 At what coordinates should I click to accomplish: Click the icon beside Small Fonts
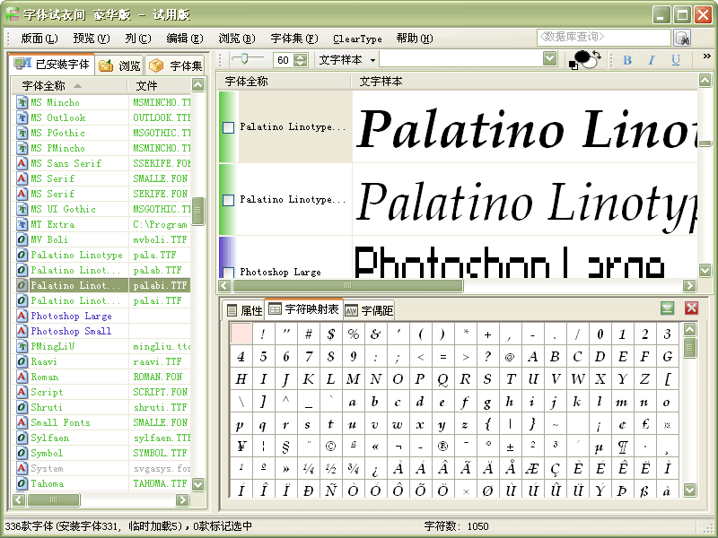tap(22, 422)
